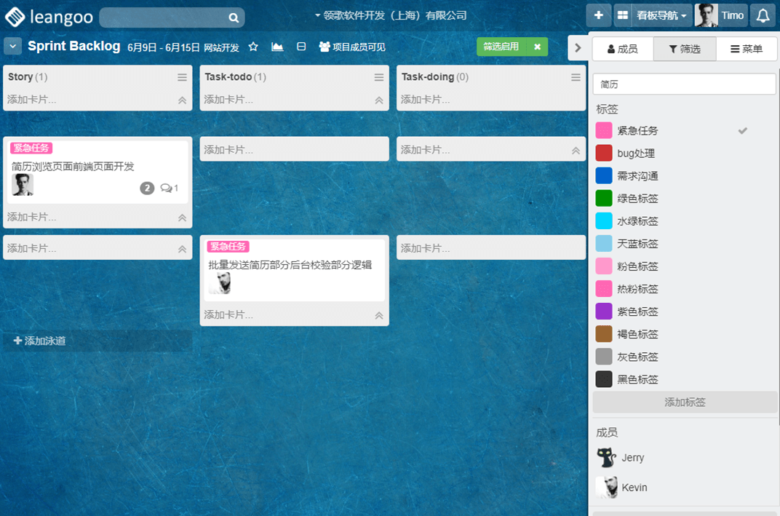Click 添加泳道 to add a swimlane
The width and height of the screenshot is (780, 516).
tap(40, 341)
